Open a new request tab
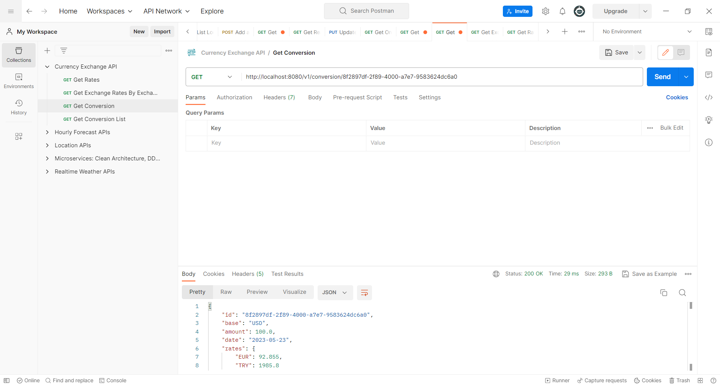Screen dimensions: 720x386 (x=565, y=32)
